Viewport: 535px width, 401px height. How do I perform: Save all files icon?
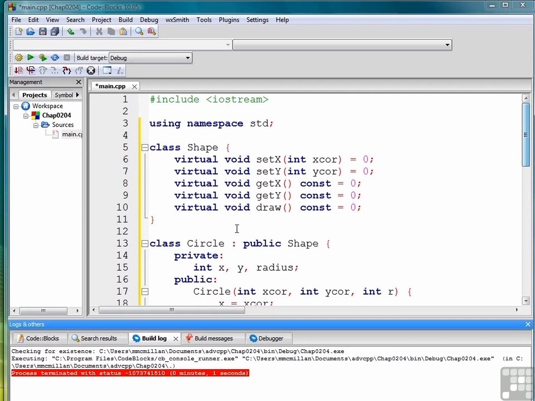[55, 32]
